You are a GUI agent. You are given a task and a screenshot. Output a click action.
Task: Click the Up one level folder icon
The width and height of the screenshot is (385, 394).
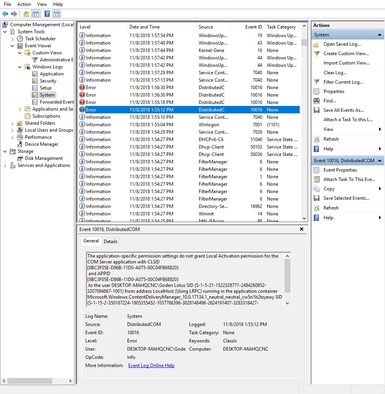(x=26, y=14)
